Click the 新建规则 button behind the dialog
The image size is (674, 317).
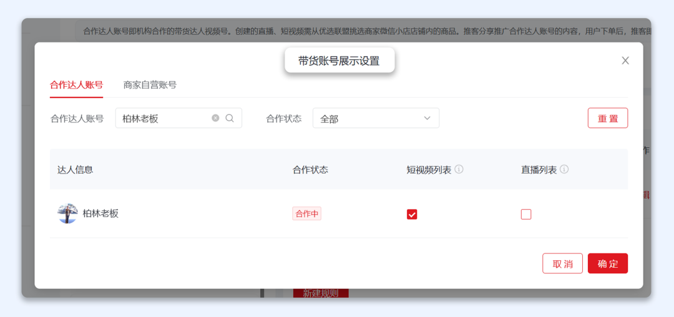(320, 293)
